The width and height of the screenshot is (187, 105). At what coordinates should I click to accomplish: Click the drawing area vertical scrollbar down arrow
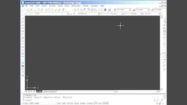click(x=161, y=89)
